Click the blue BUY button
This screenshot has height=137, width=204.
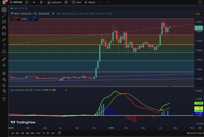[x=33, y=19]
